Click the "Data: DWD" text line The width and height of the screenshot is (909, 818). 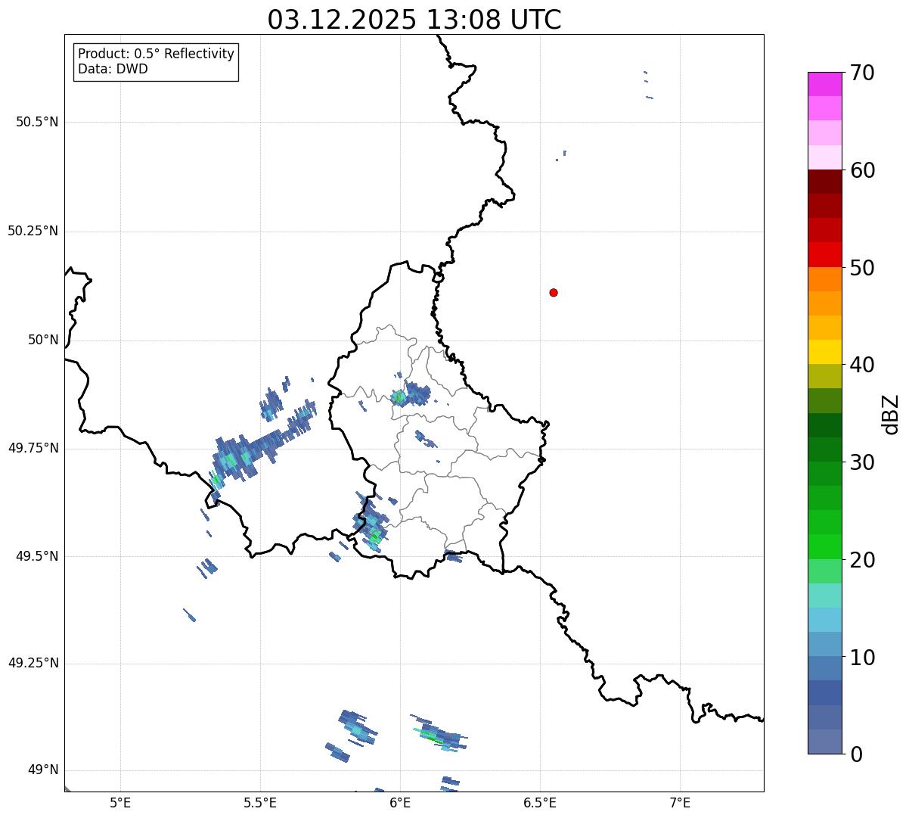113,70
